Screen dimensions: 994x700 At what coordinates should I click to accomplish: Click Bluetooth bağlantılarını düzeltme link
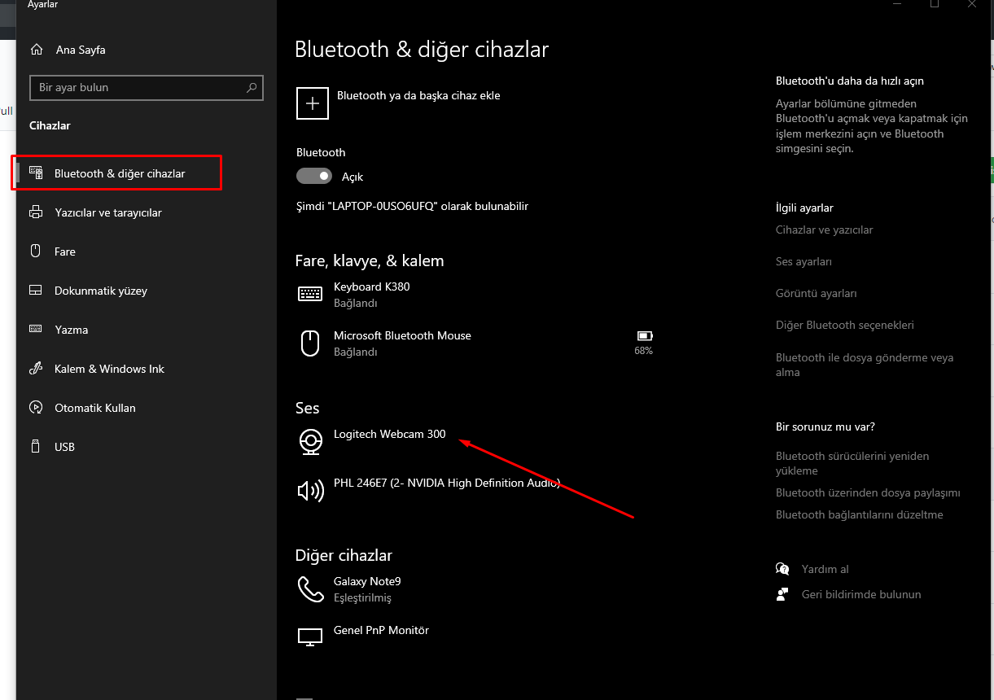859,514
